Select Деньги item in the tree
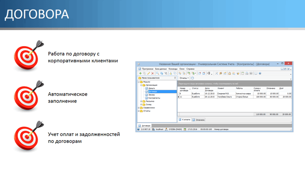Viewport: 305px width, 171px height. point(152,88)
